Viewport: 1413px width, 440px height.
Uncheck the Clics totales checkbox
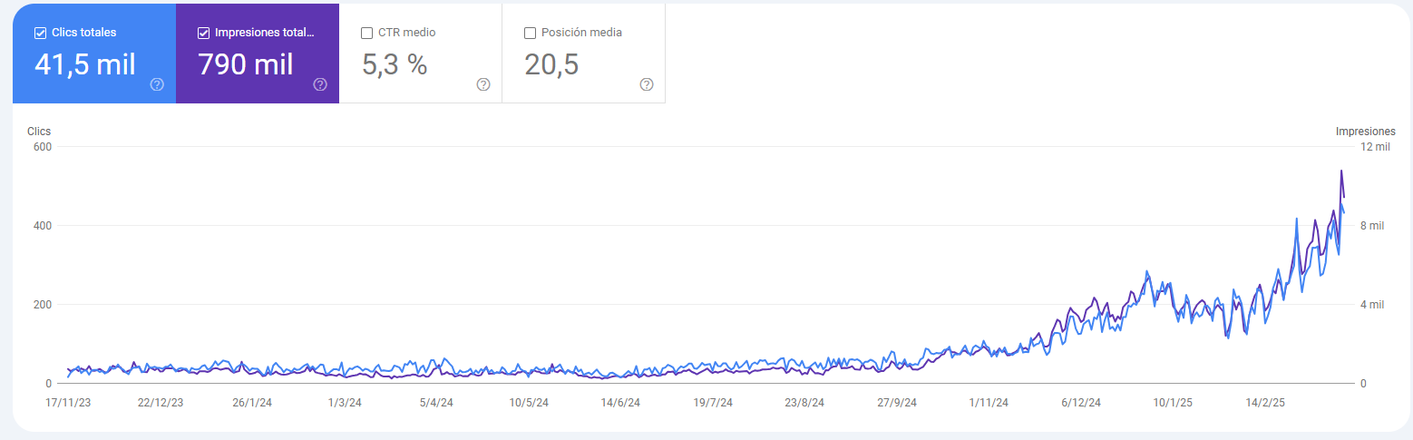click(40, 33)
